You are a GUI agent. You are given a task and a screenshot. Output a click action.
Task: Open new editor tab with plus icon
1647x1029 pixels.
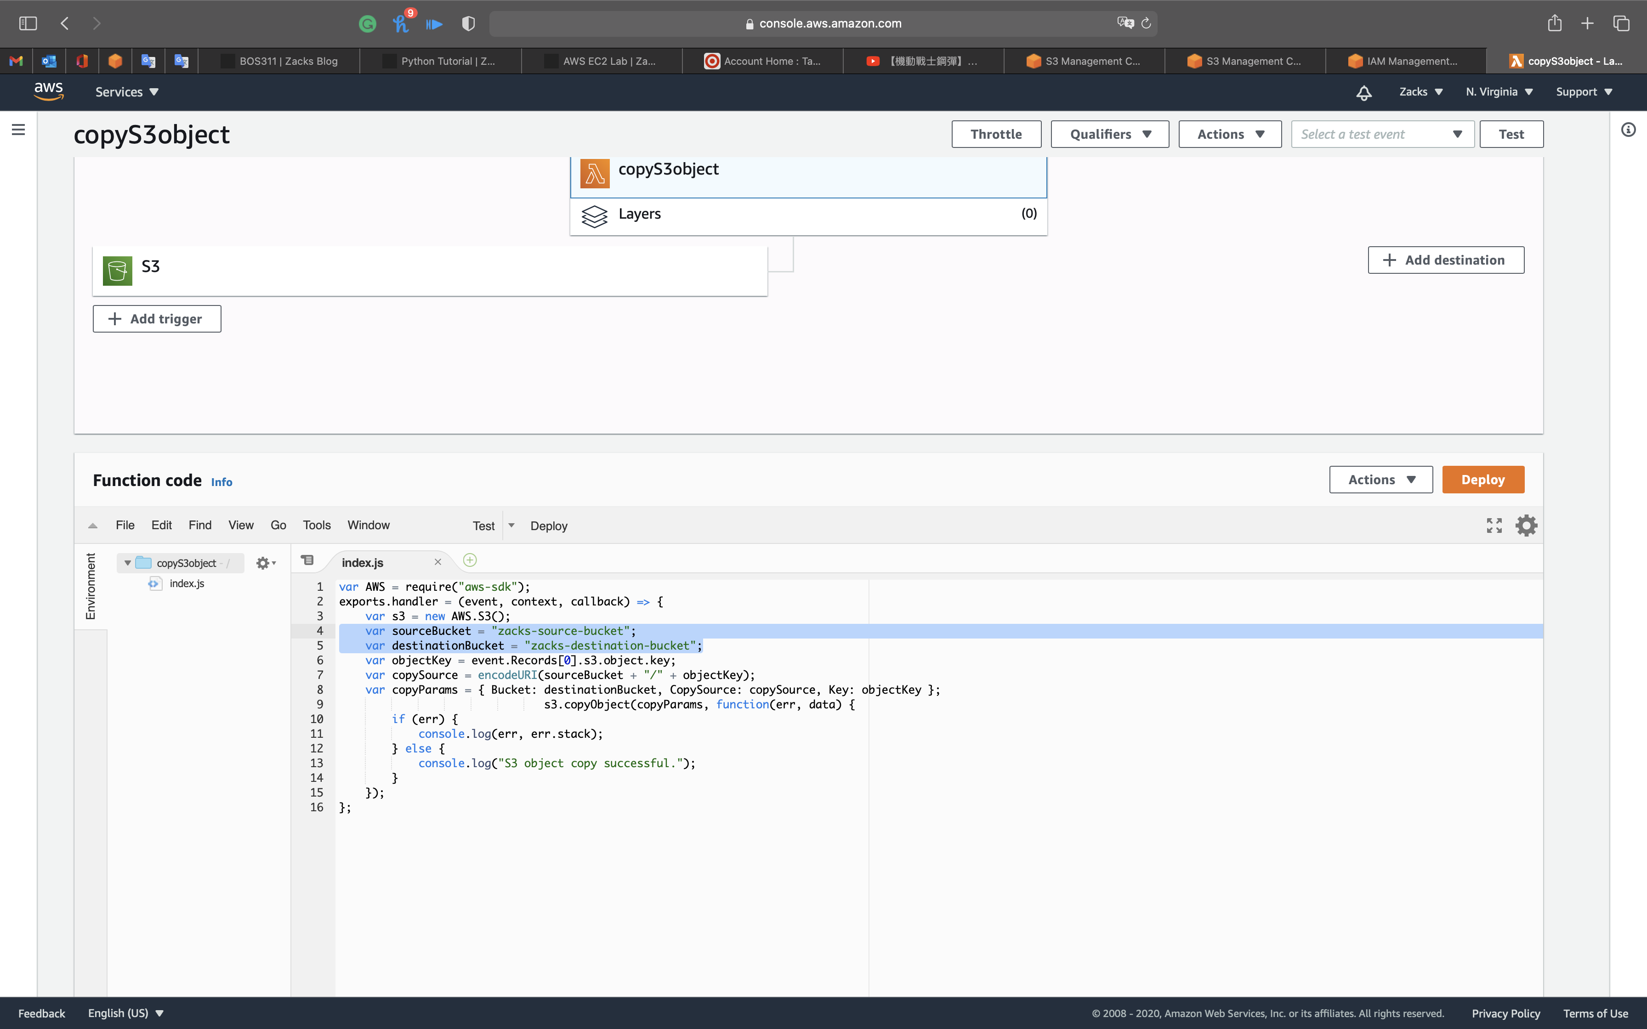470,560
